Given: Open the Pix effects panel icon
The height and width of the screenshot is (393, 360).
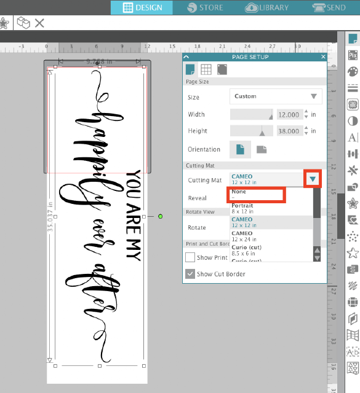Looking at the screenshot, I should [x=353, y=55].
